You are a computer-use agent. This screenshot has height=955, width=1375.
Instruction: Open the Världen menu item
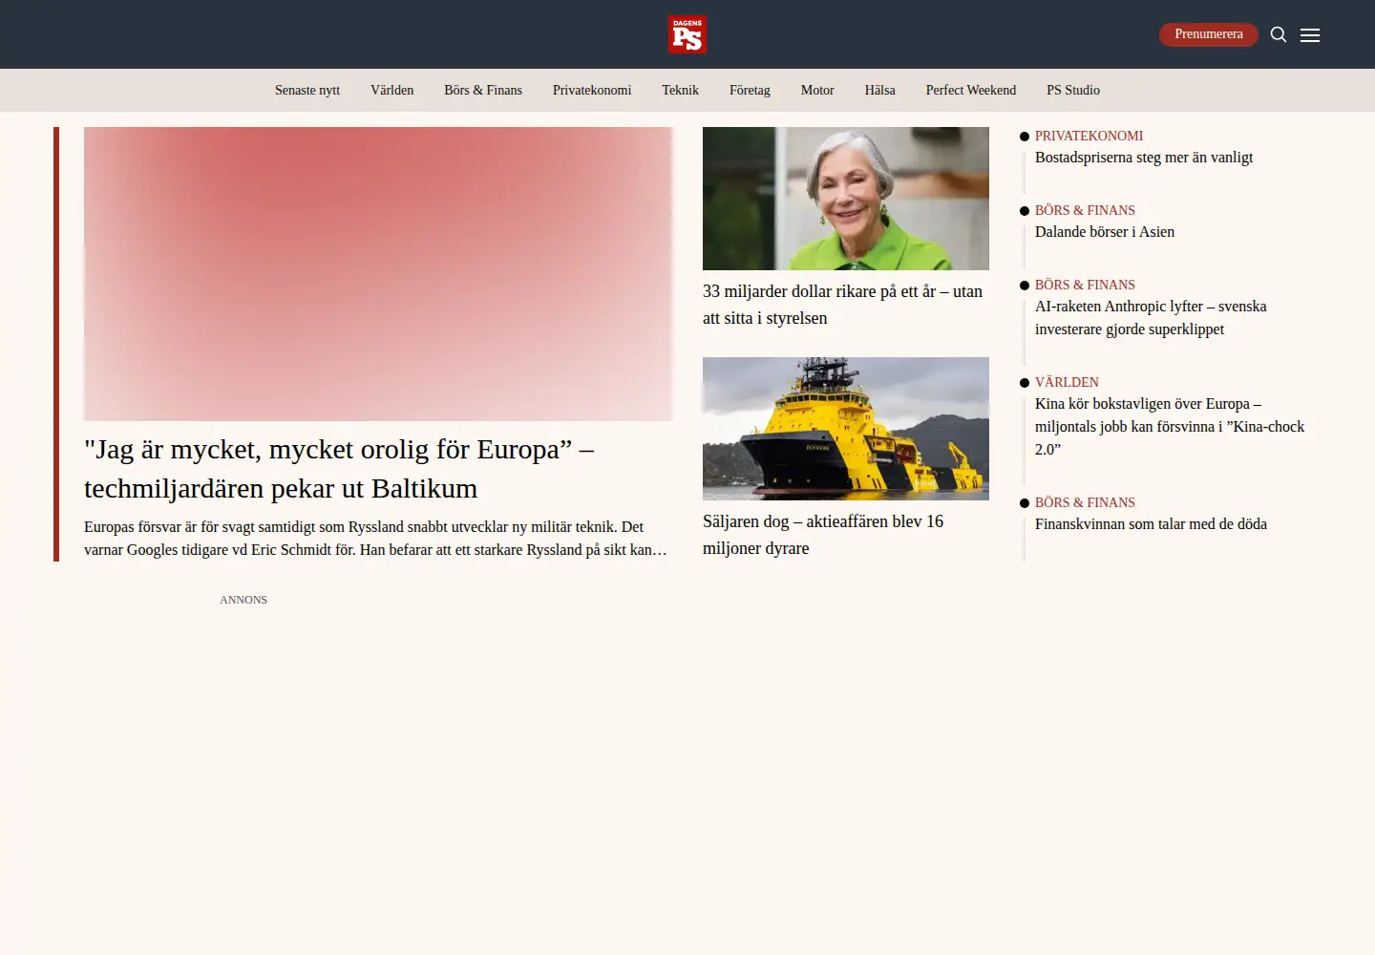pos(391,90)
